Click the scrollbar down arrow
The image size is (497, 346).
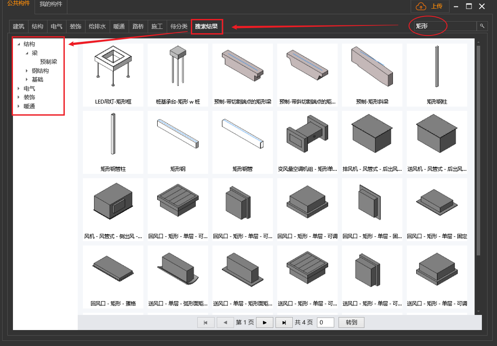[478, 311]
